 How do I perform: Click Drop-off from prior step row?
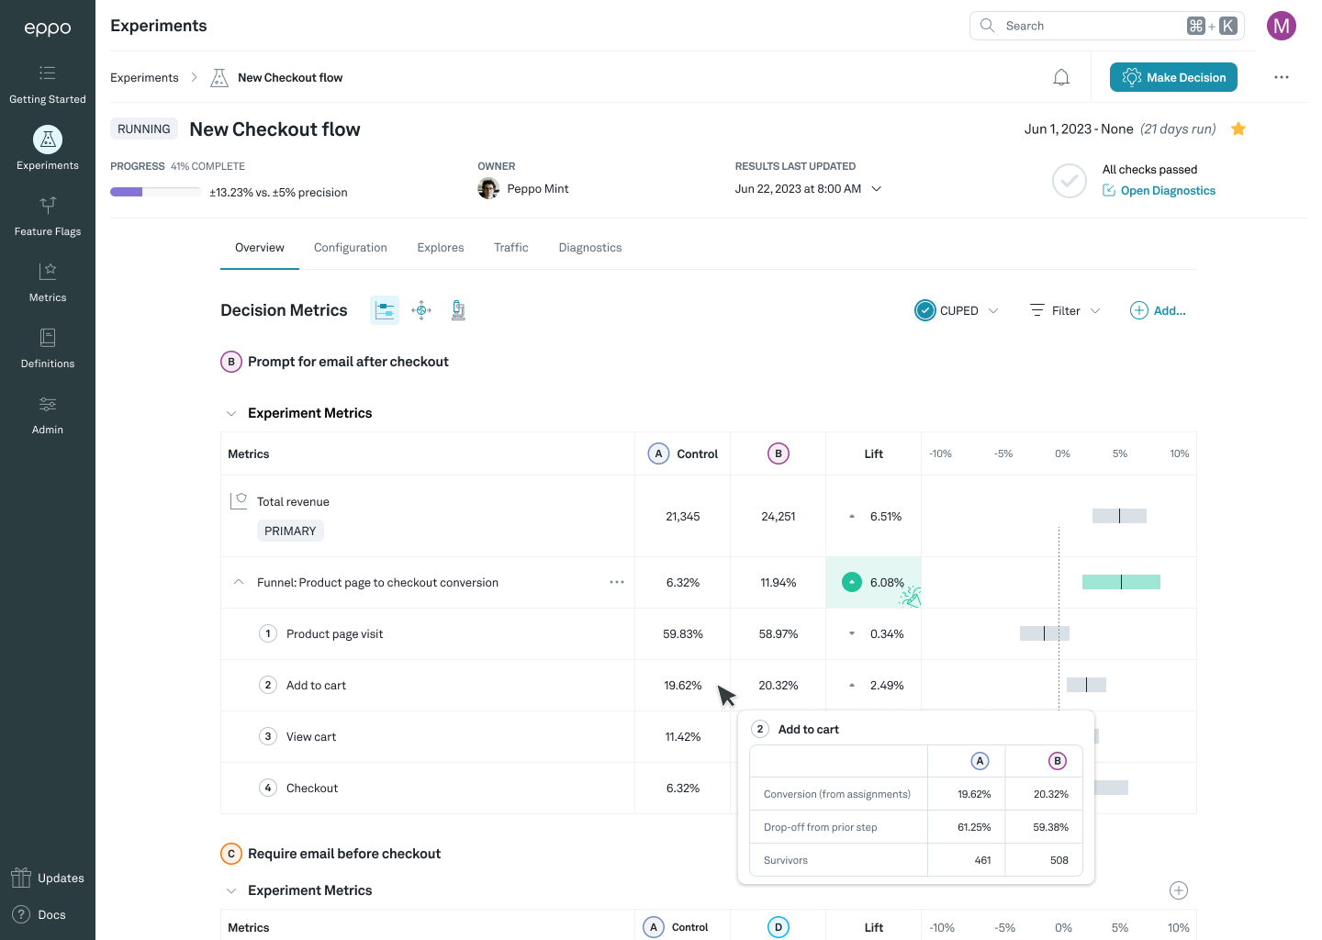point(916,827)
